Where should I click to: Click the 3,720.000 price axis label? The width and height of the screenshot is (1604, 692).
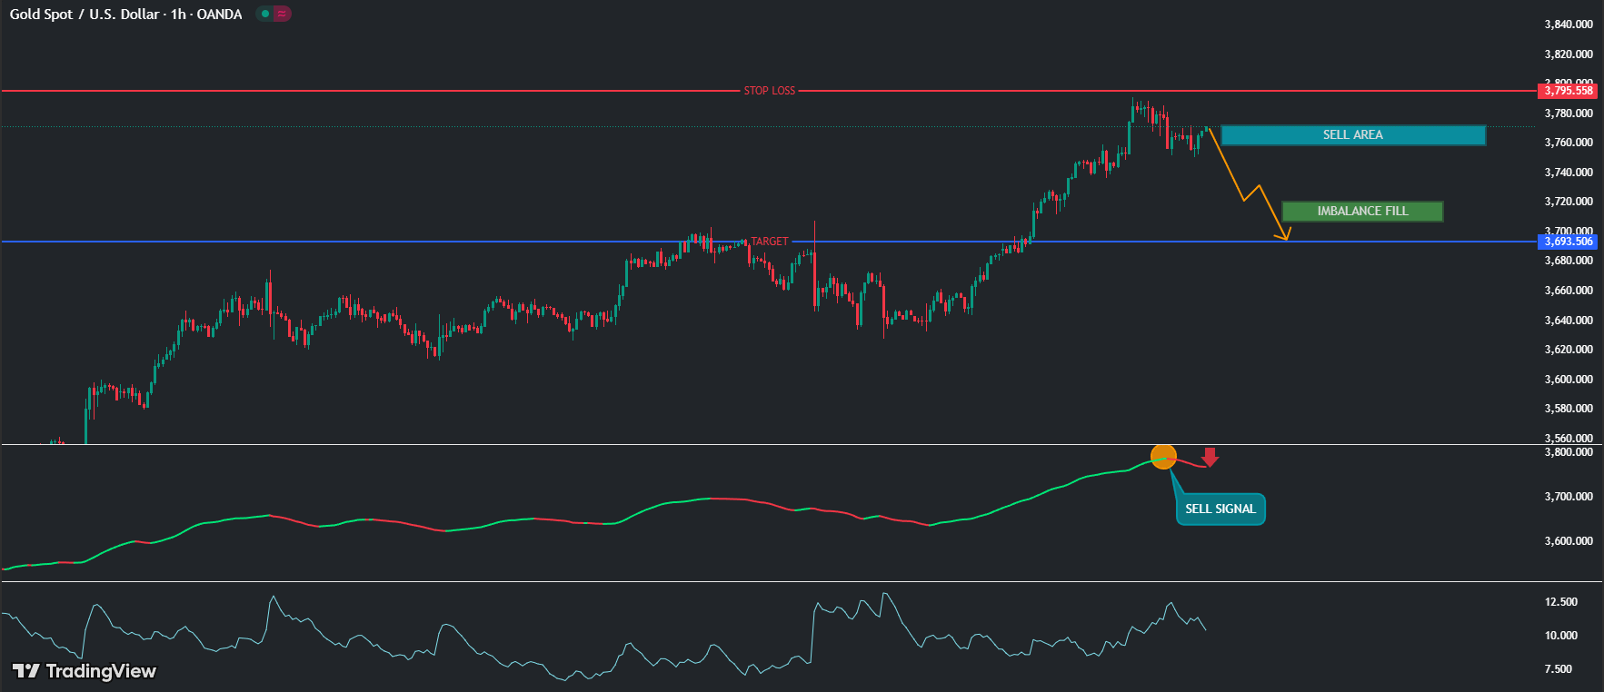click(1569, 202)
